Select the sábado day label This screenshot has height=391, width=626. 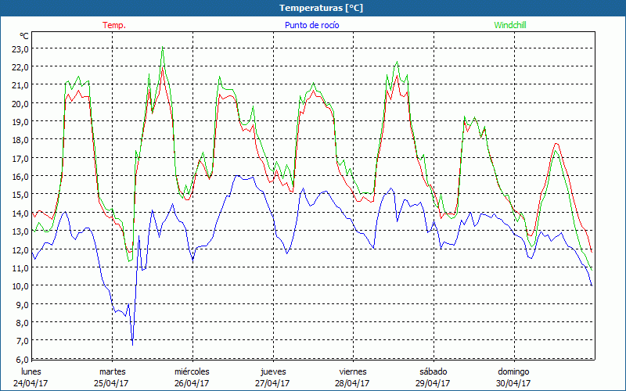pos(433,371)
